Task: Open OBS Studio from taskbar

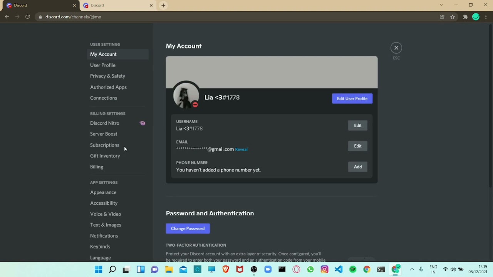Action: [x=254, y=270]
